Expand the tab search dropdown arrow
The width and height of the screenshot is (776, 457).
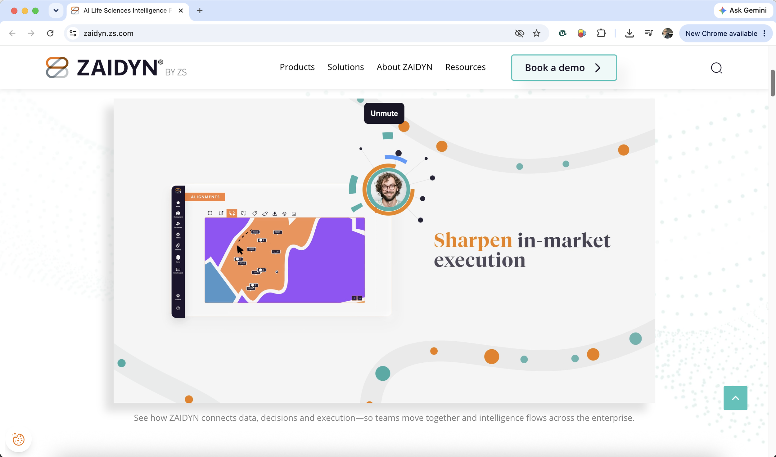[56, 11]
